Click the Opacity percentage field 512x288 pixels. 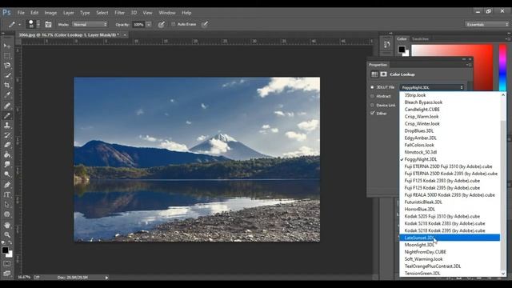(x=138, y=25)
